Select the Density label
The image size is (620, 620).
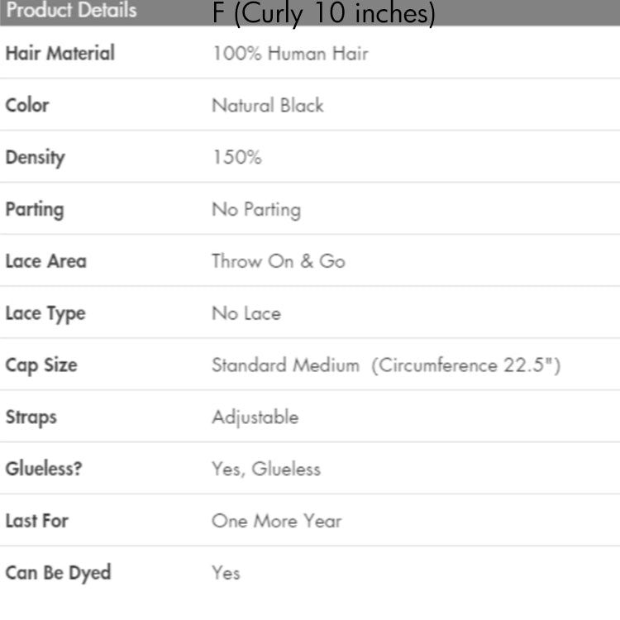(35, 157)
